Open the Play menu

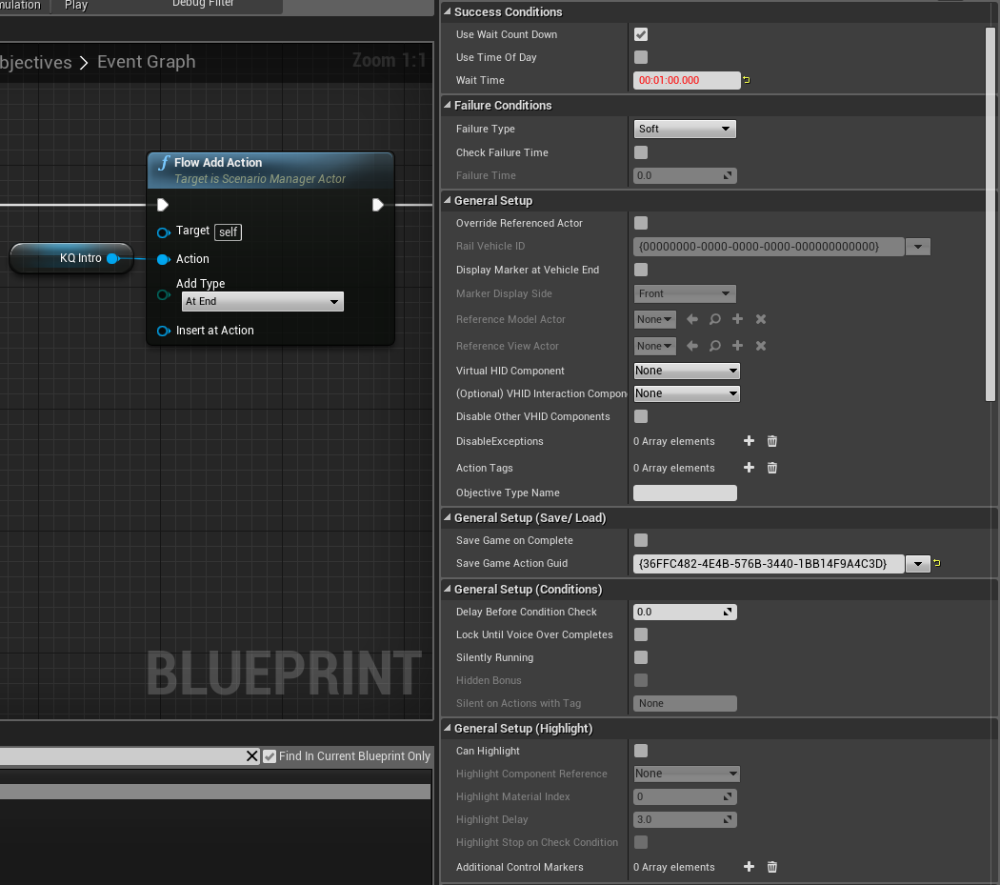click(x=75, y=5)
